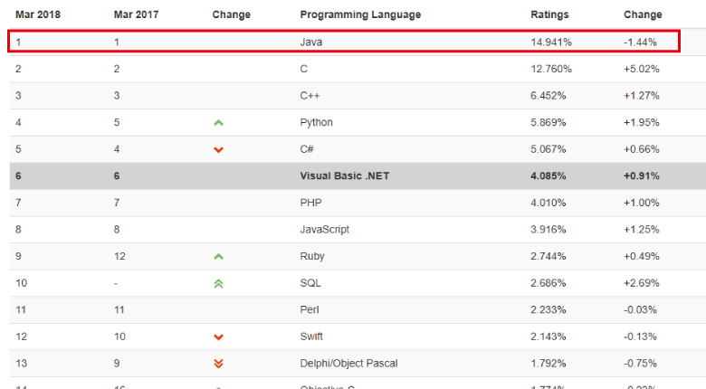Click the +5.02% change value

[641, 69]
